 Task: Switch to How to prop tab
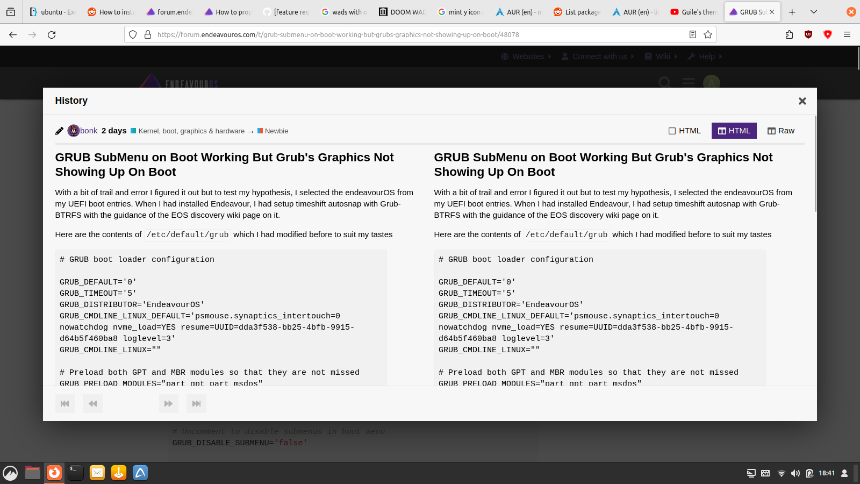click(228, 12)
